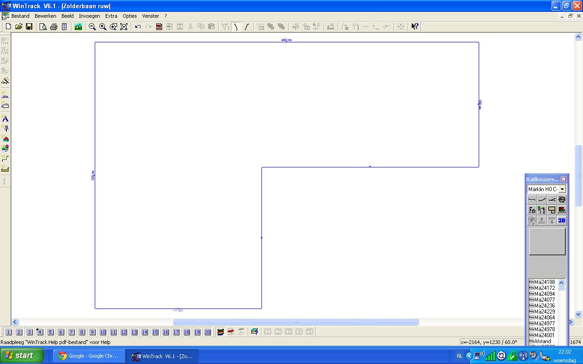Image resolution: width=583 pixels, height=364 pixels.
Task: Click the house building icon in the sidebar
Action: 5,138
